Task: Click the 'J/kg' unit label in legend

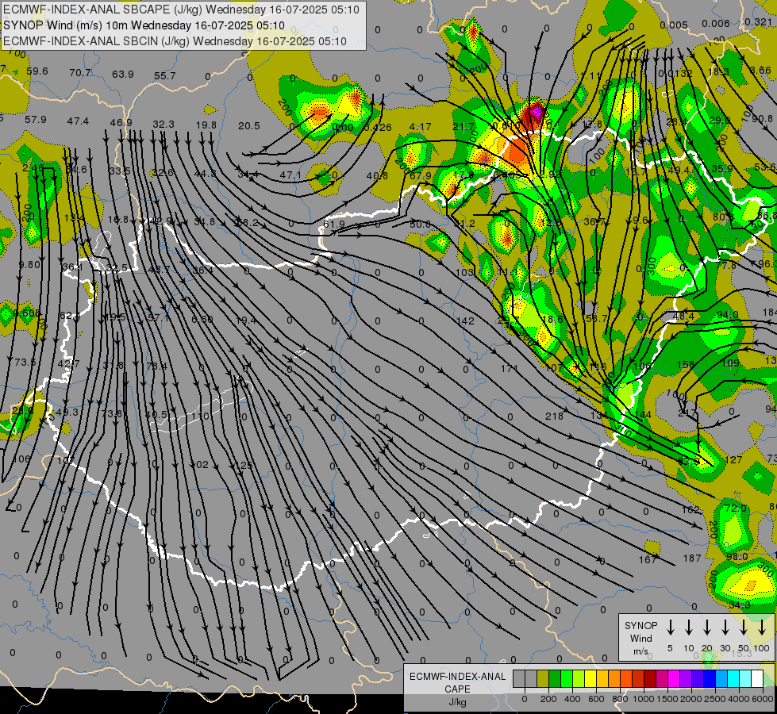Action: pyautogui.click(x=457, y=702)
